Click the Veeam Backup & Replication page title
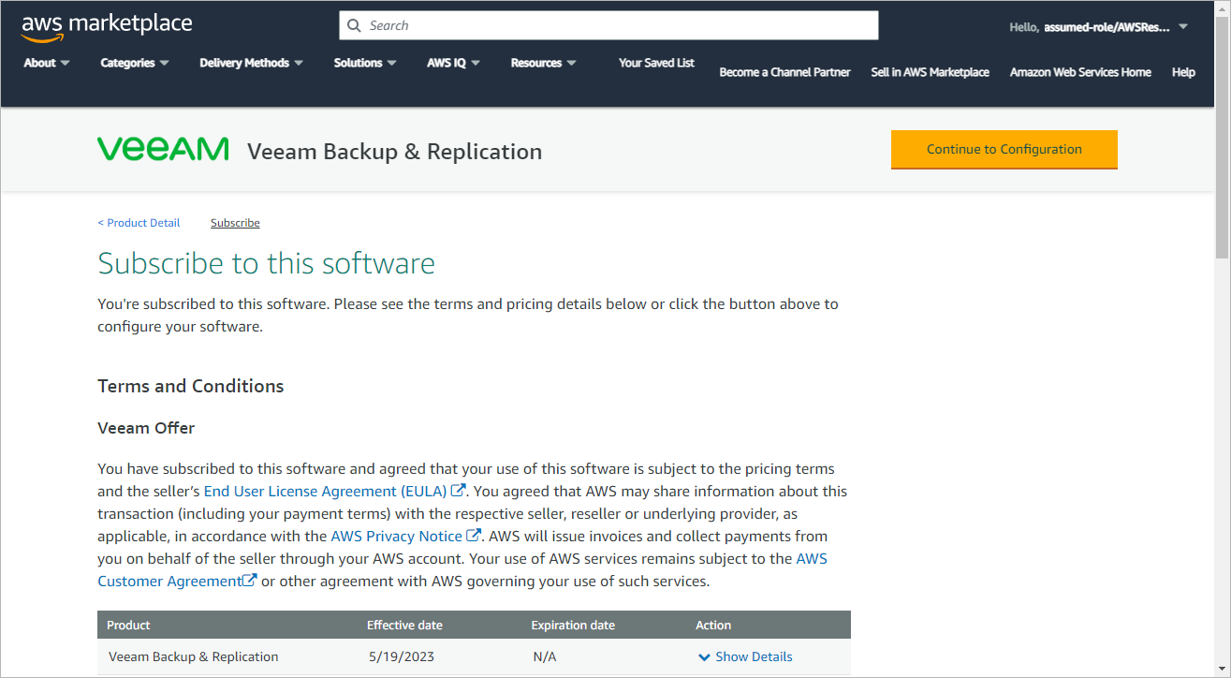The image size is (1231, 678). pos(395,152)
